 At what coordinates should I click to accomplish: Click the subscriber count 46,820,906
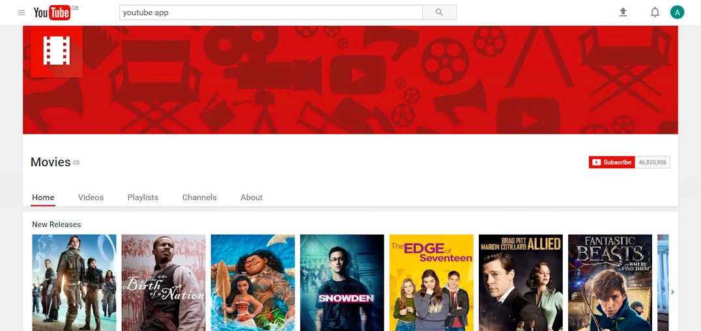coord(652,162)
